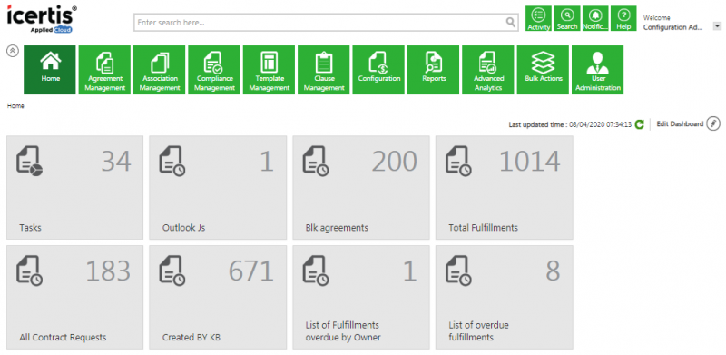Click the Edit Dashboard pencil icon
This screenshot has width=726, height=355.
coord(713,124)
